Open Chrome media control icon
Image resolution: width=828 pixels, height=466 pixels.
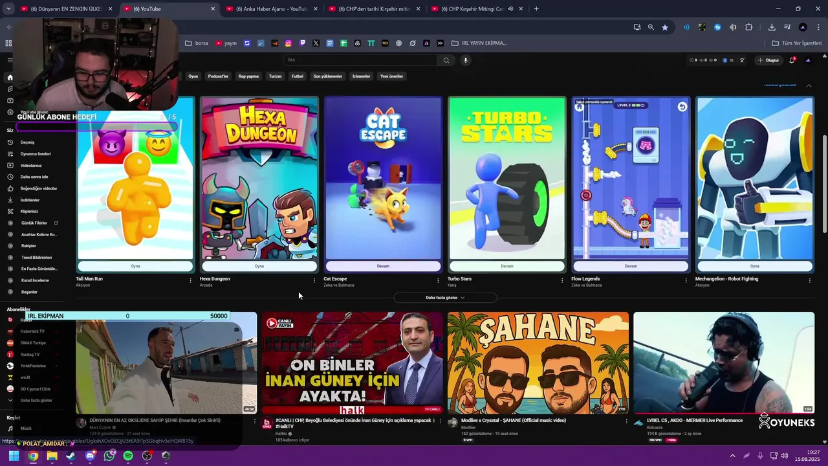point(787,27)
